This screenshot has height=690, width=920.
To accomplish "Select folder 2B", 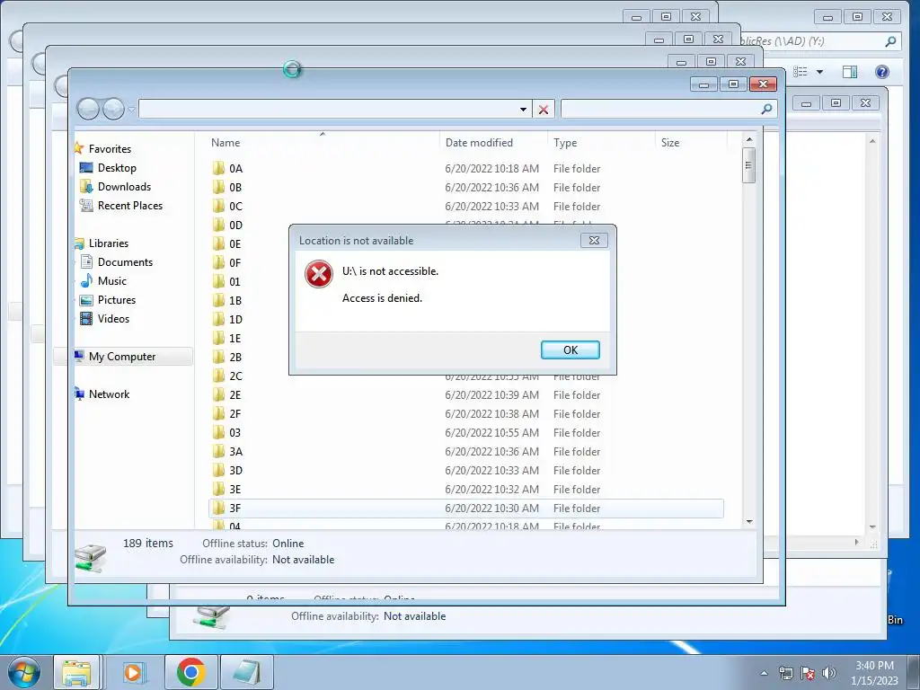I will [x=235, y=357].
